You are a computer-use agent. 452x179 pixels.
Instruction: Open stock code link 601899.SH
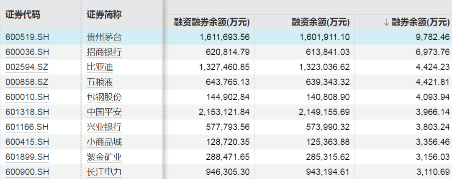tap(27, 157)
